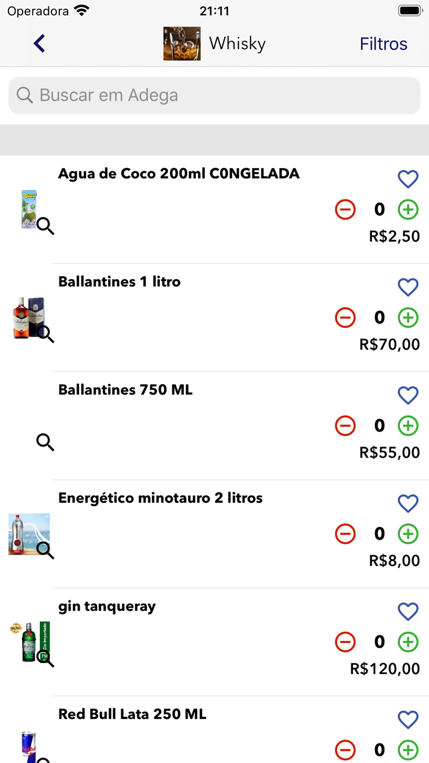This screenshot has height=763, width=429.
Task: Favorite the gin tanqueray product
Action: 408,612
